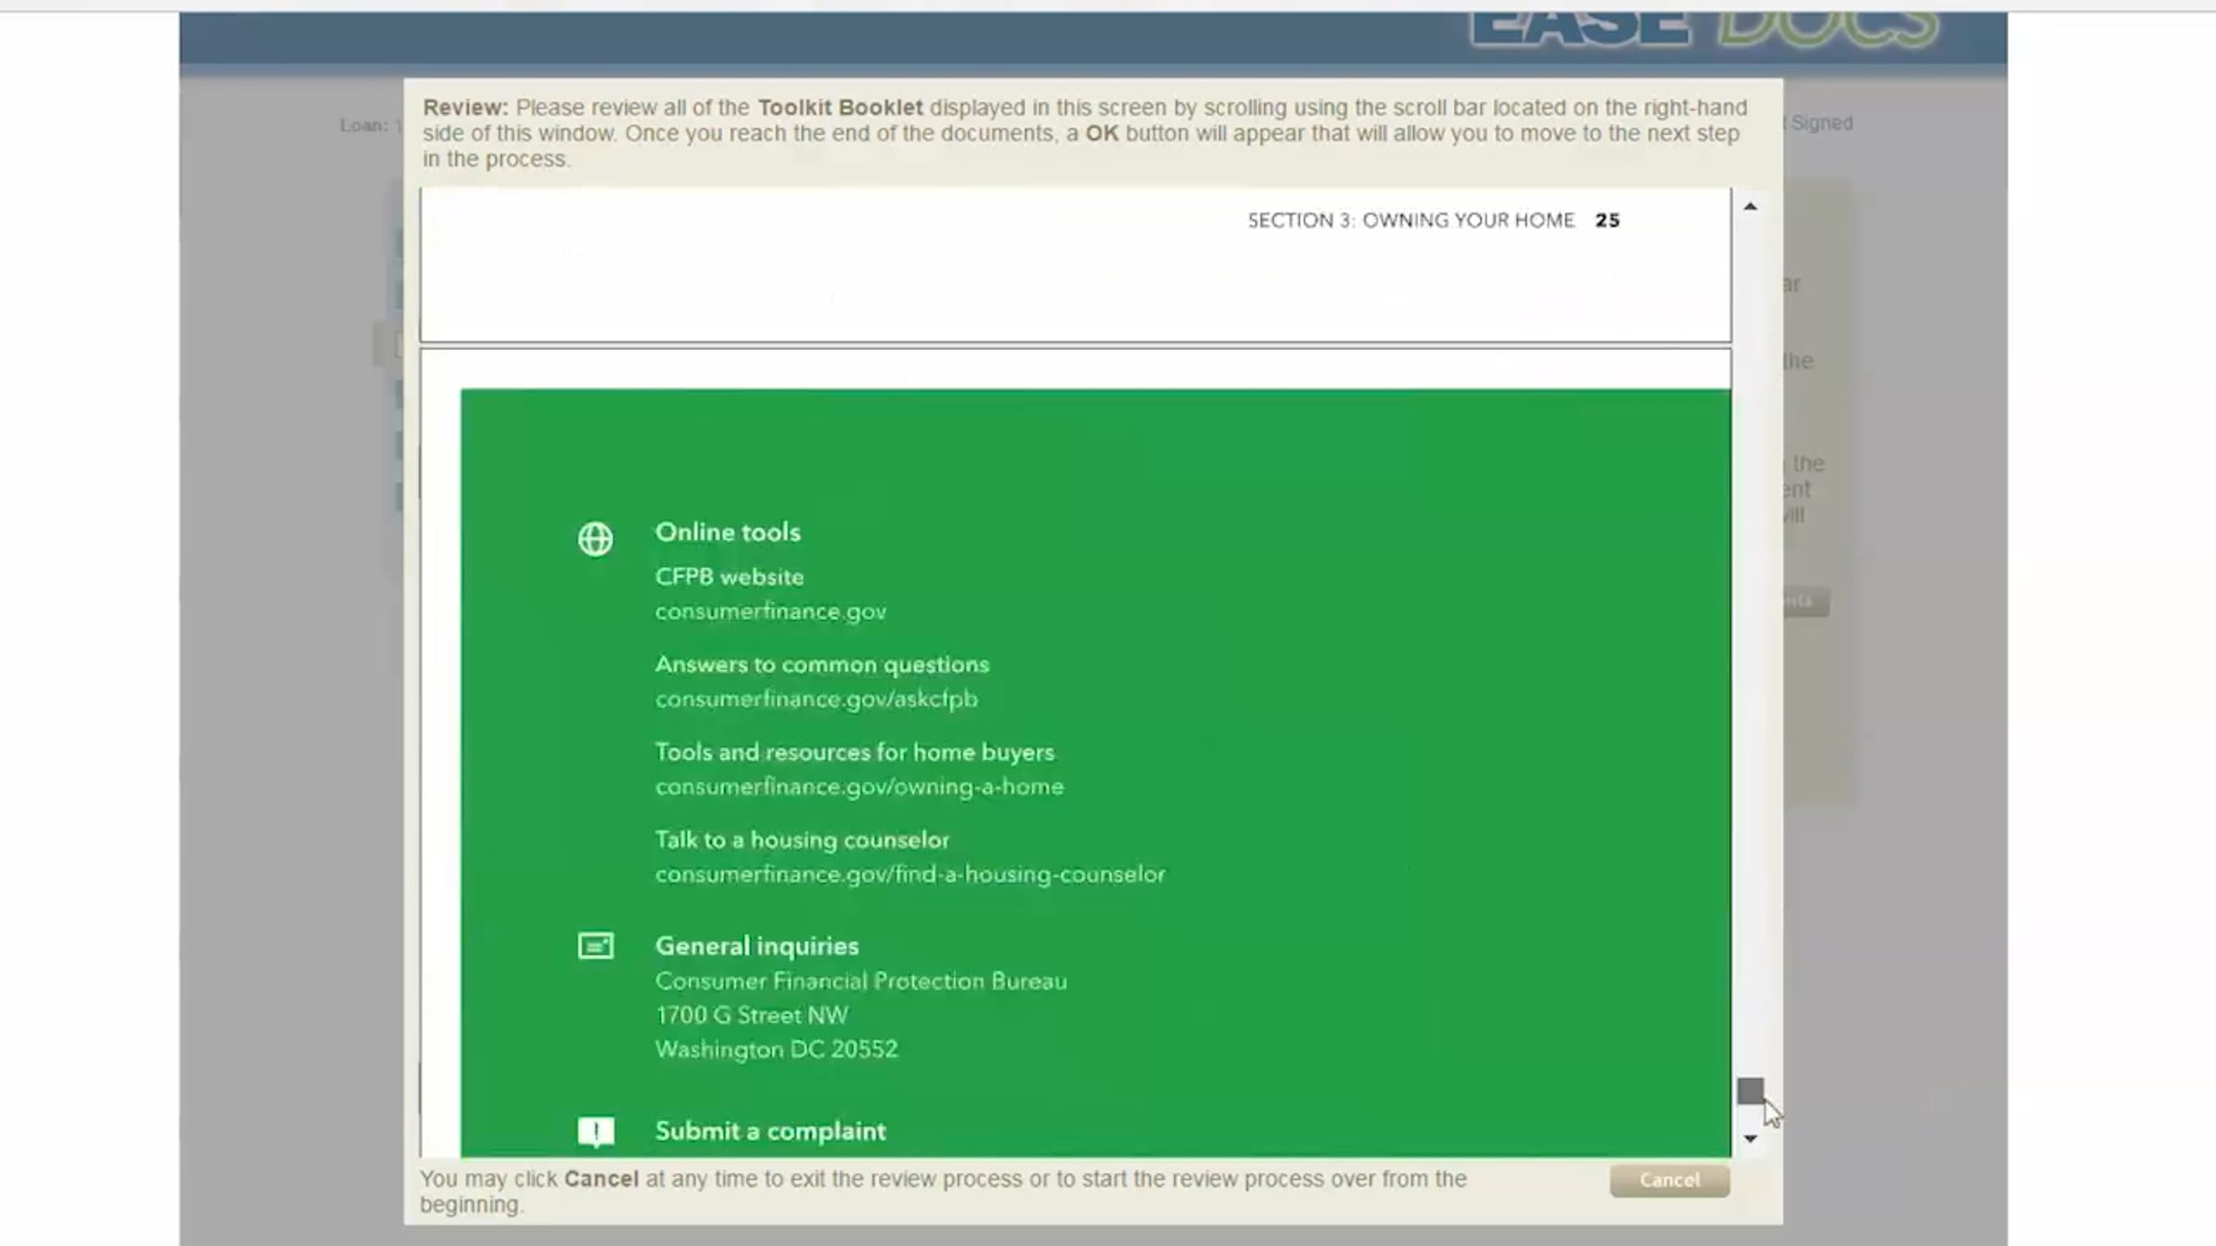
Task: Click the CFPB website label
Action: pyautogui.click(x=729, y=577)
